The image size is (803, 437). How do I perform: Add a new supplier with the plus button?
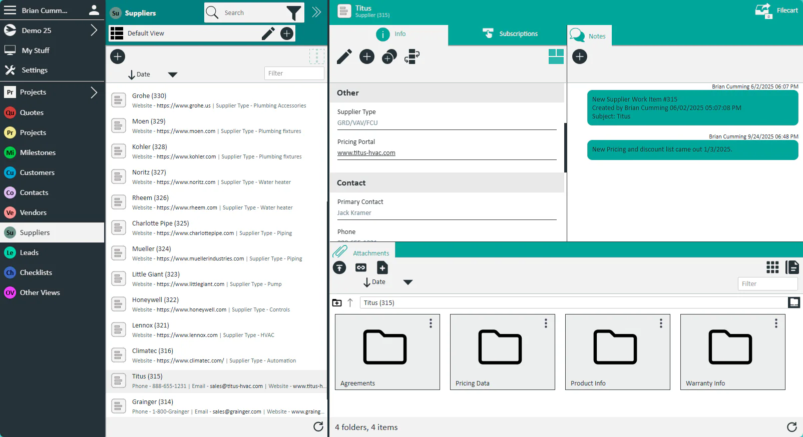118,56
